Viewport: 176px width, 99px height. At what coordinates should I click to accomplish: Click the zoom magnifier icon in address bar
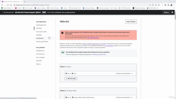click(153, 5)
